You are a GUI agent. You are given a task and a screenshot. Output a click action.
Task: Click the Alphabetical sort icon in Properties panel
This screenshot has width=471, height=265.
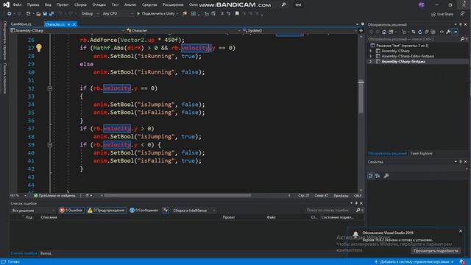point(378,176)
